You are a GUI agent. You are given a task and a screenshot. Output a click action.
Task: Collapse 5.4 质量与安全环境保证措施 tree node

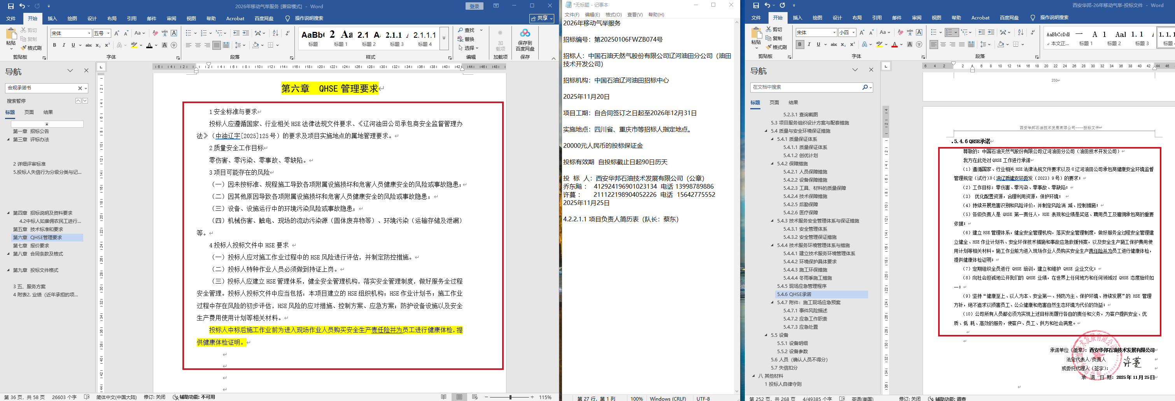tap(766, 131)
